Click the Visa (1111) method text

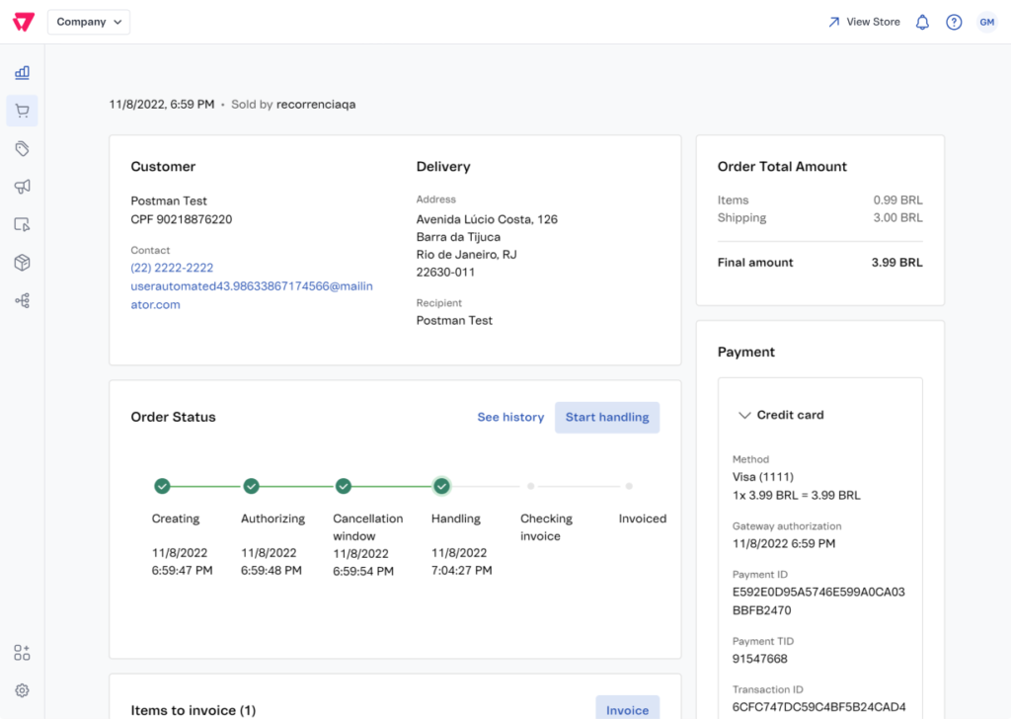pos(763,477)
